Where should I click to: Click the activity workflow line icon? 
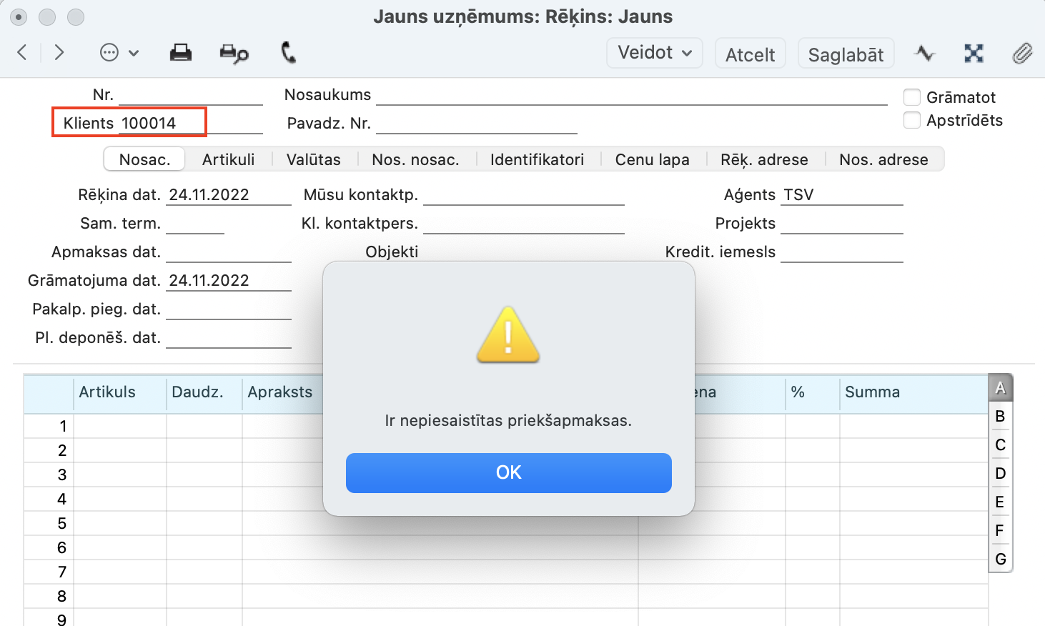coord(924,54)
